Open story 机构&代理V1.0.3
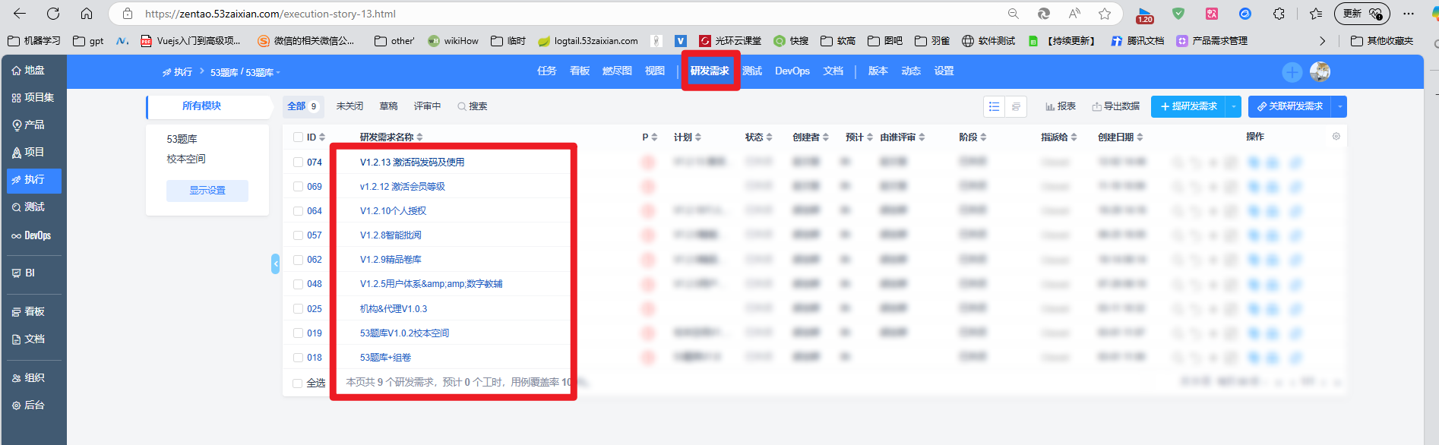Image resolution: width=1439 pixels, height=445 pixels. 394,309
